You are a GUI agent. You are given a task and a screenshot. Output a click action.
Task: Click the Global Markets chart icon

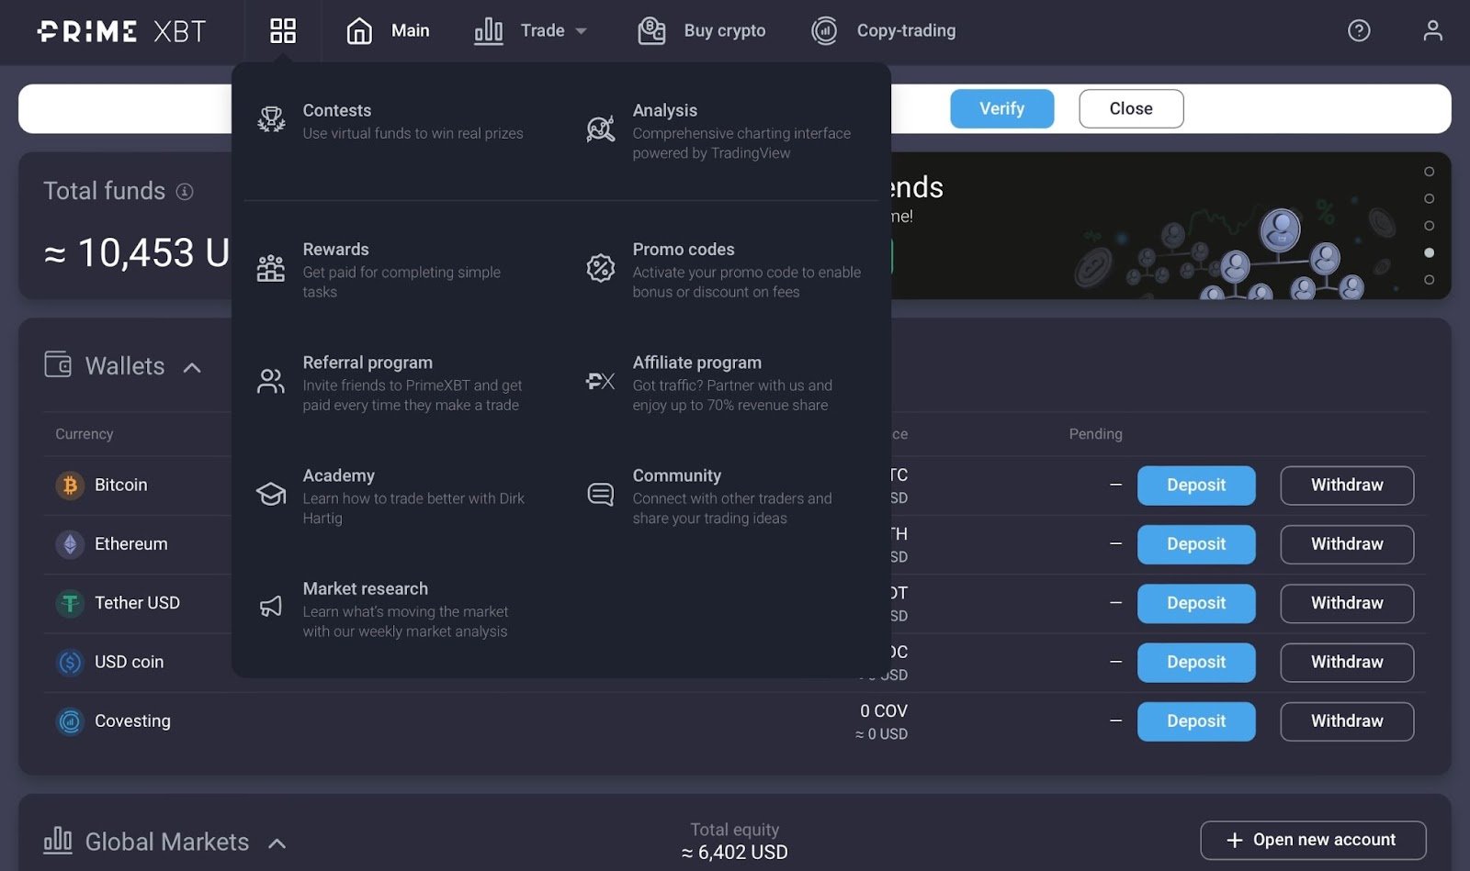tap(58, 840)
